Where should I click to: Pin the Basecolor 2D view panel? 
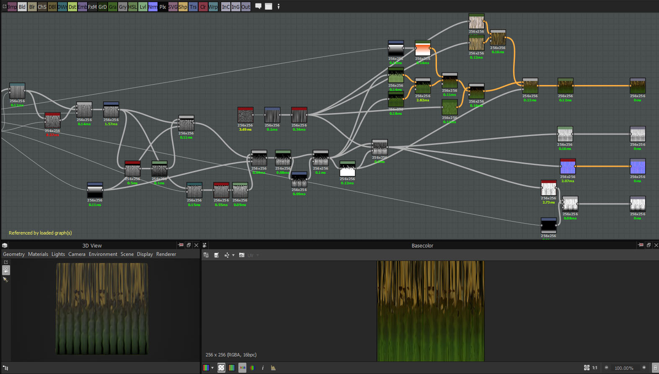641,245
